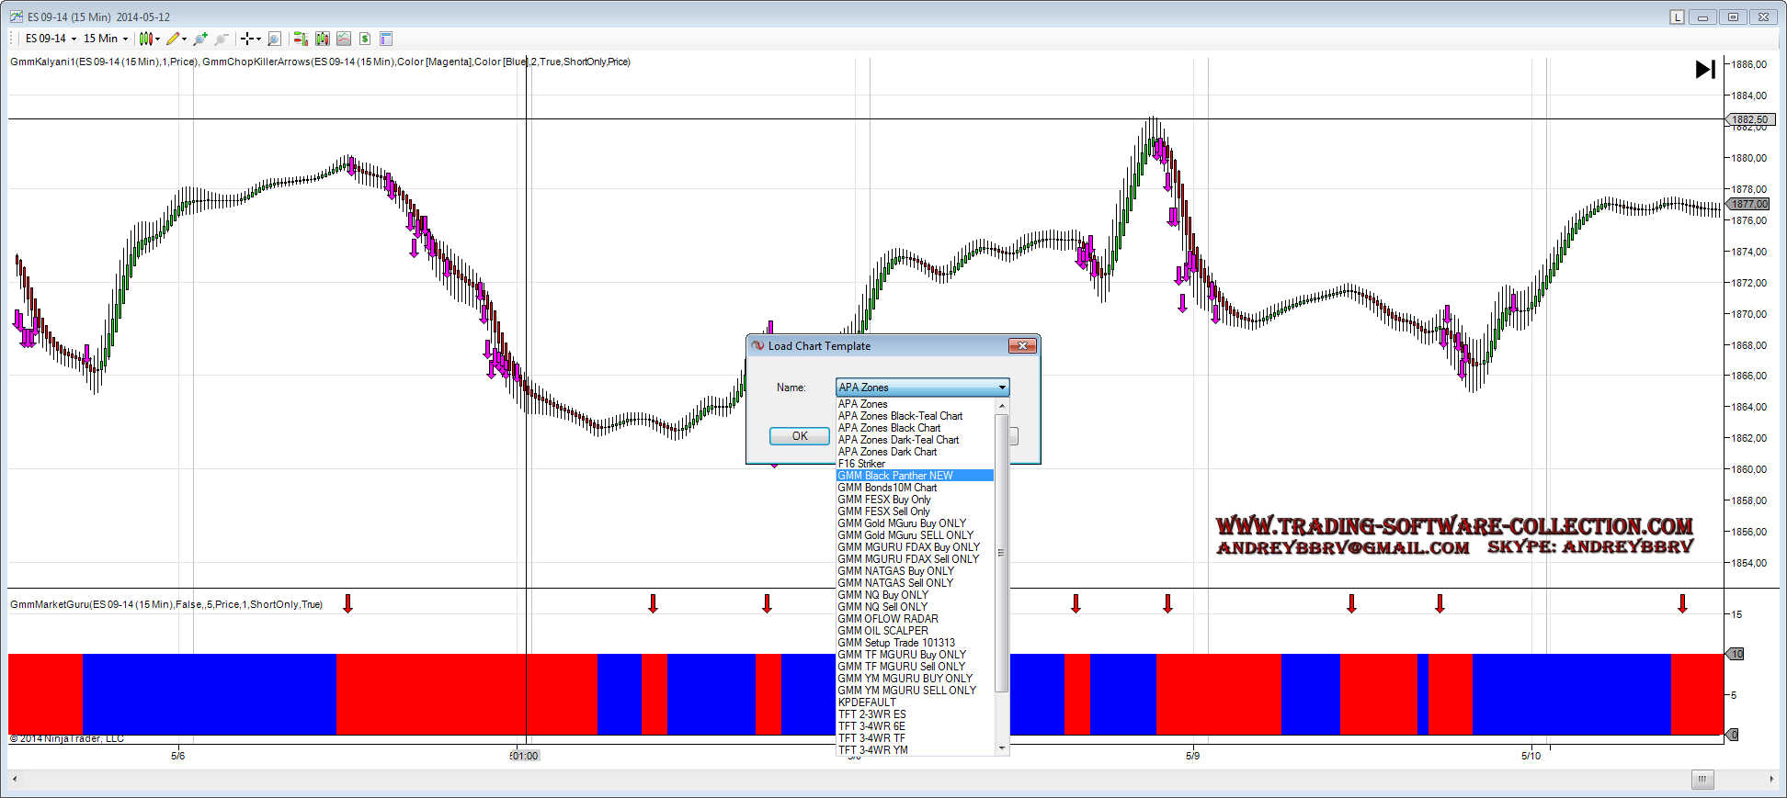This screenshot has height=798, width=1787.
Task: Collapse the template Name combo box
Action: 1001,388
